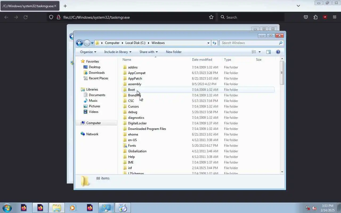Select Music library

pyautogui.click(x=93, y=101)
